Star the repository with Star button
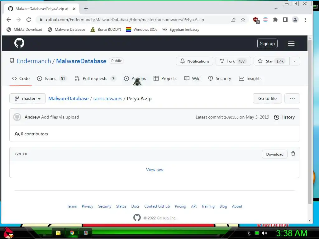The image size is (319, 239). click(271, 61)
